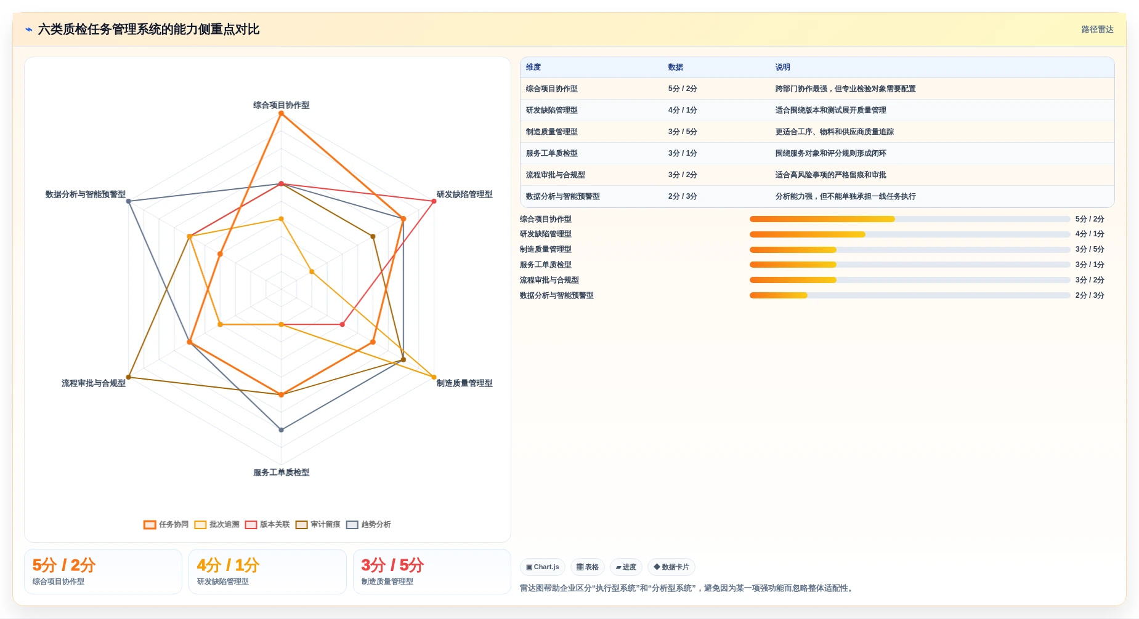Click the outermost red point on the 研发缺陷管理型 axis
Image resolution: width=1139 pixels, height=619 pixels.
(x=434, y=201)
